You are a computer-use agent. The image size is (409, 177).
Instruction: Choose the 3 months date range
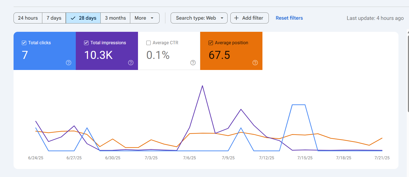coord(115,18)
